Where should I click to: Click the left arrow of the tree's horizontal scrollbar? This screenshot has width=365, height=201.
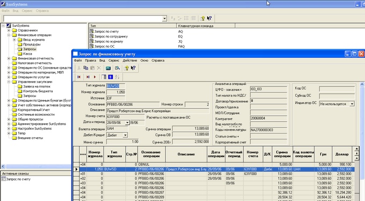click(3, 166)
